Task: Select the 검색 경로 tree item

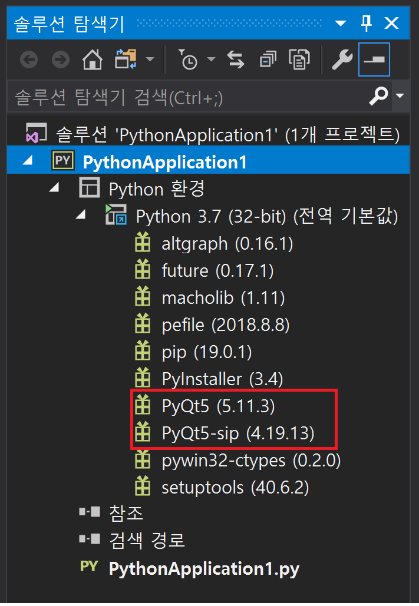Action: tap(147, 540)
